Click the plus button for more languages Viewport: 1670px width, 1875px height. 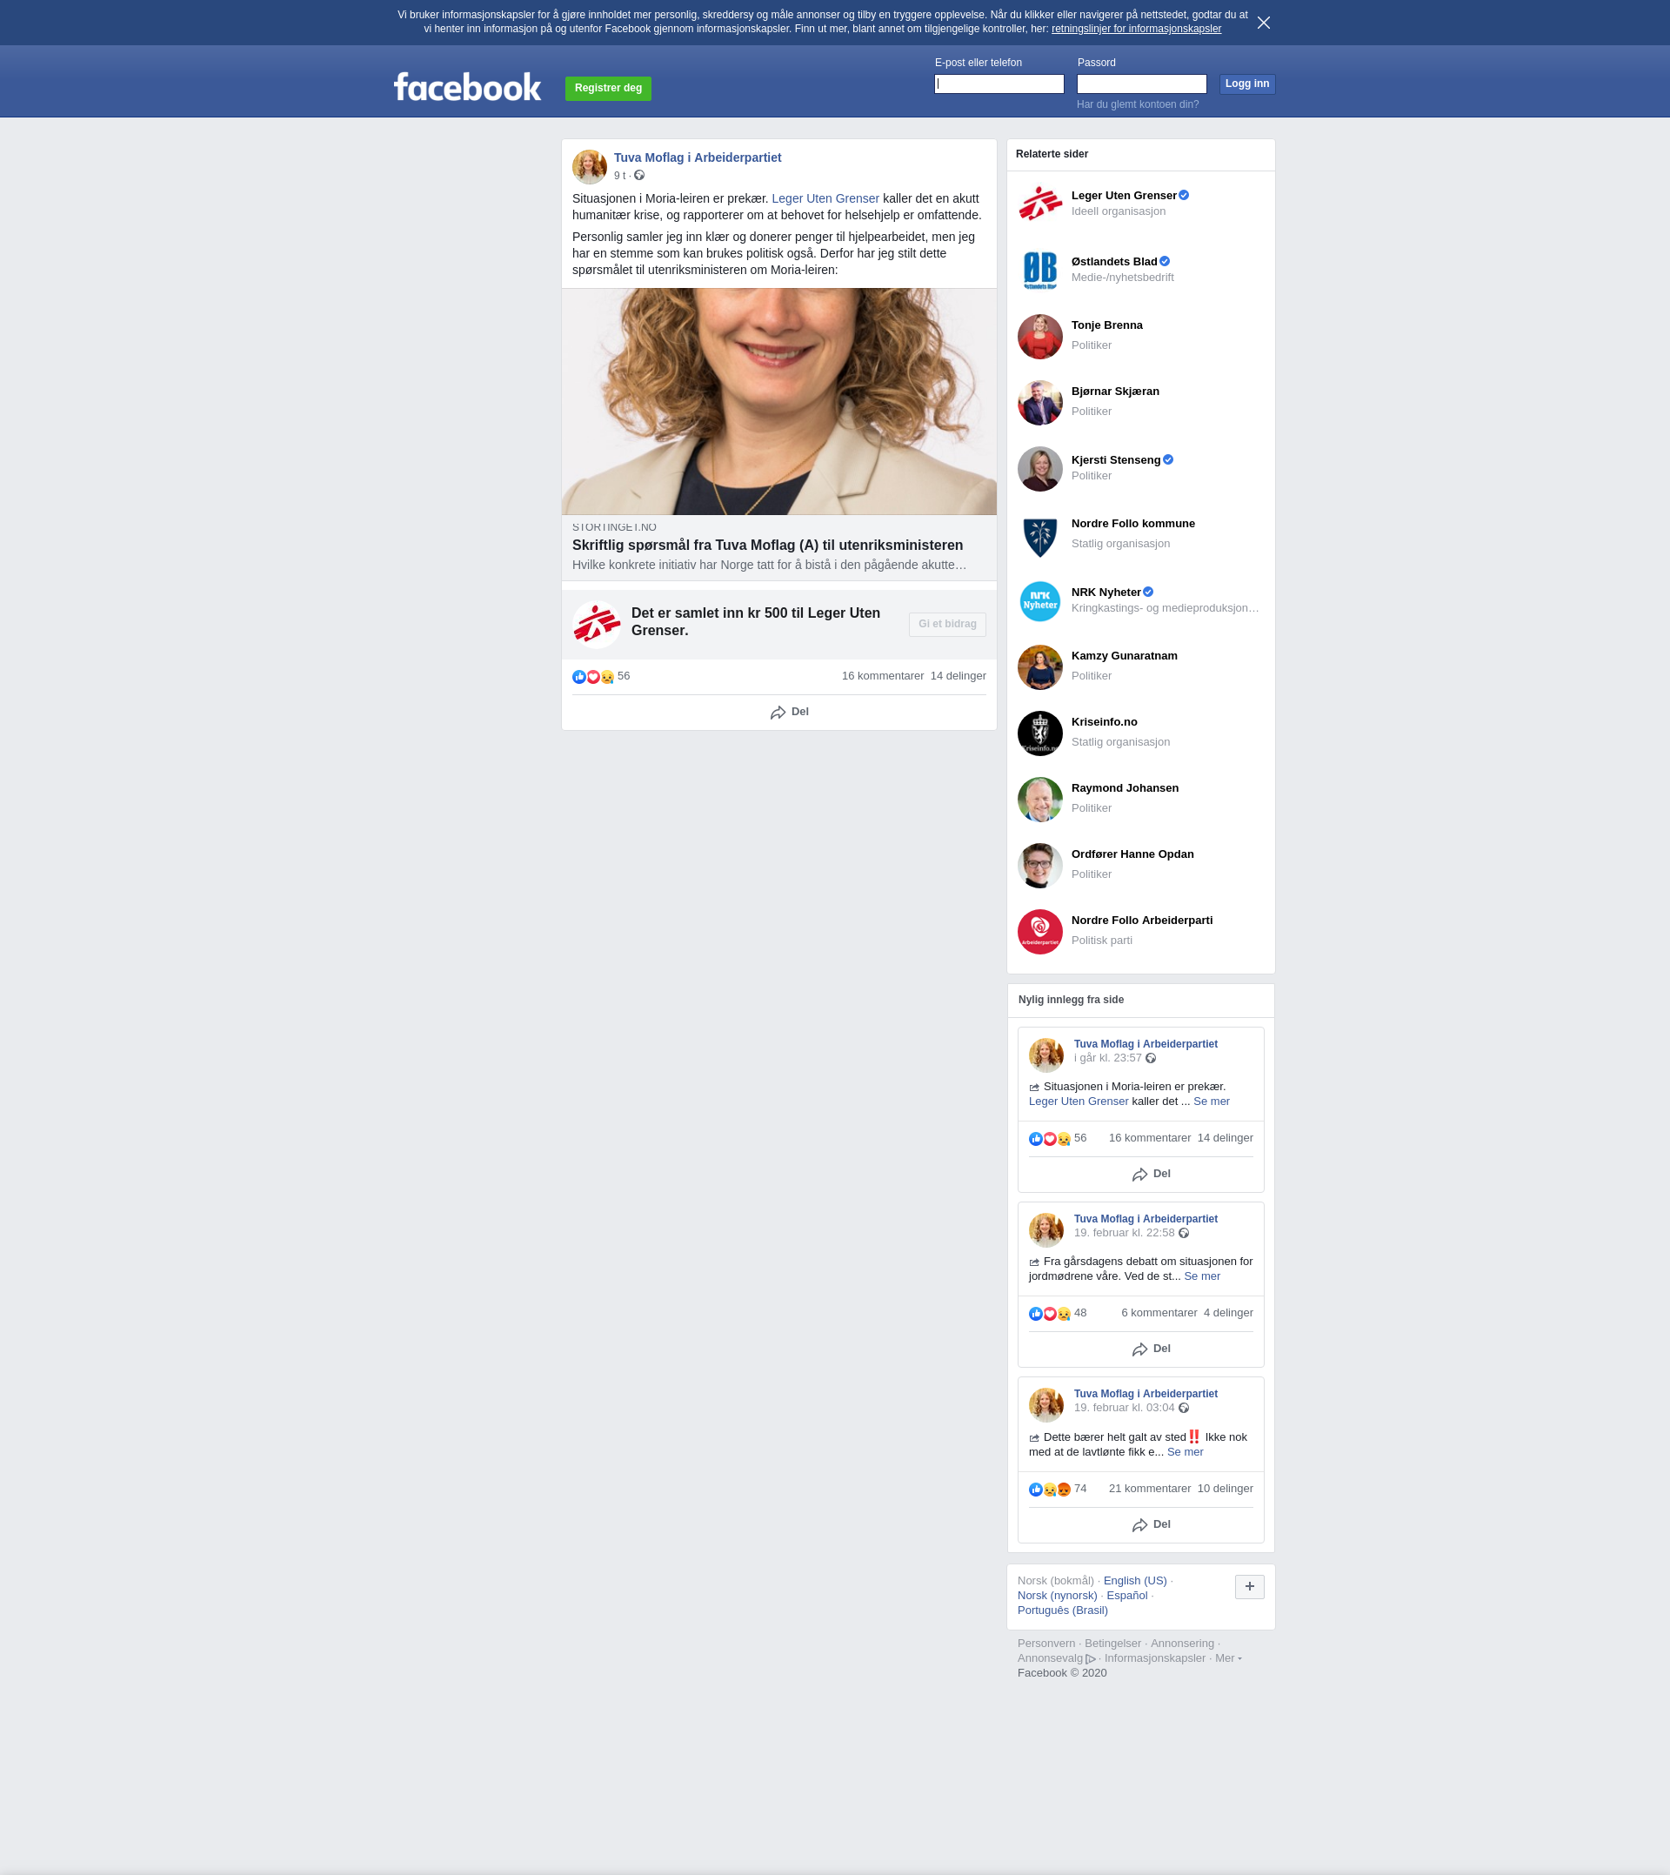pyautogui.click(x=1249, y=1587)
